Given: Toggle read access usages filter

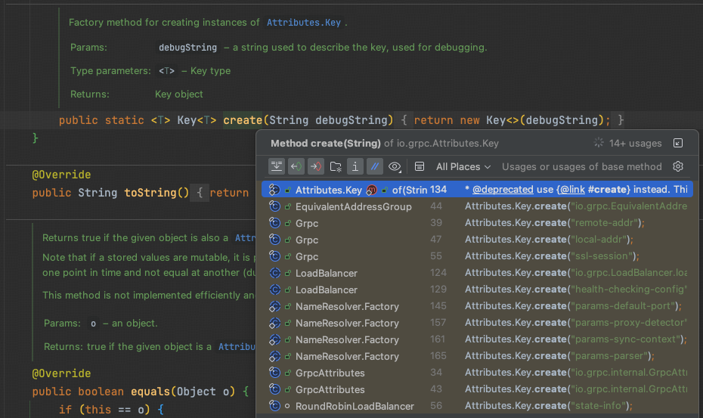Looking at the screenshot, I should (296, 166).
